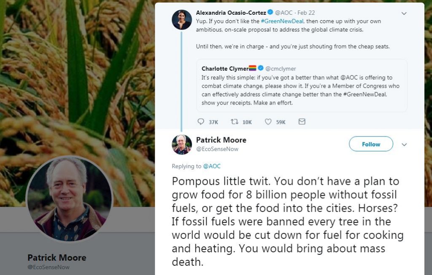Click Charlotte Clymer's verified badge

(x=261, y=68)
